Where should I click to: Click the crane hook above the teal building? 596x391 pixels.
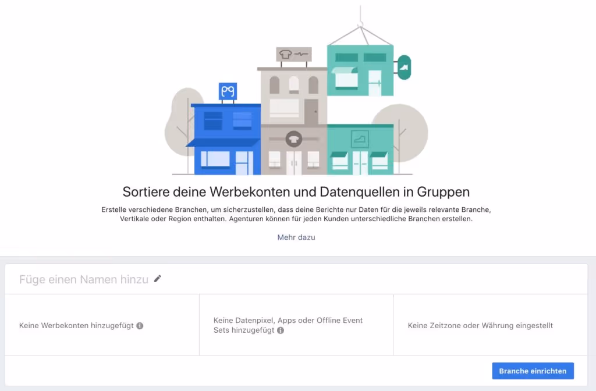coord(360,17)
